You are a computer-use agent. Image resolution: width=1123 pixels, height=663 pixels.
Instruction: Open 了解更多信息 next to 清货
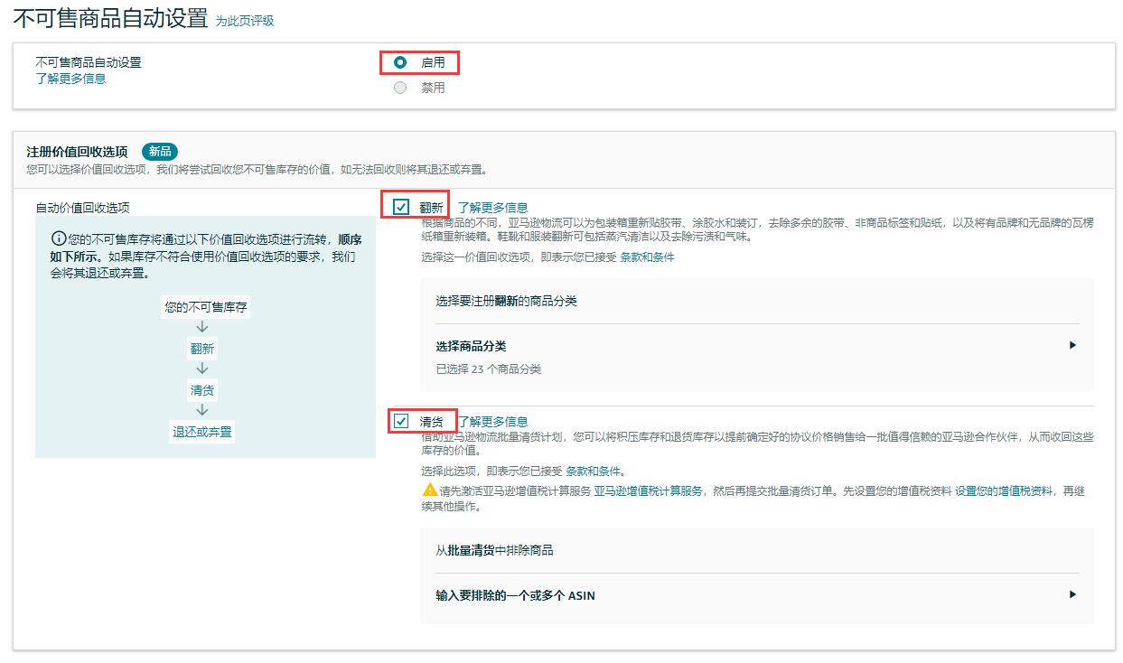(493, 420)
